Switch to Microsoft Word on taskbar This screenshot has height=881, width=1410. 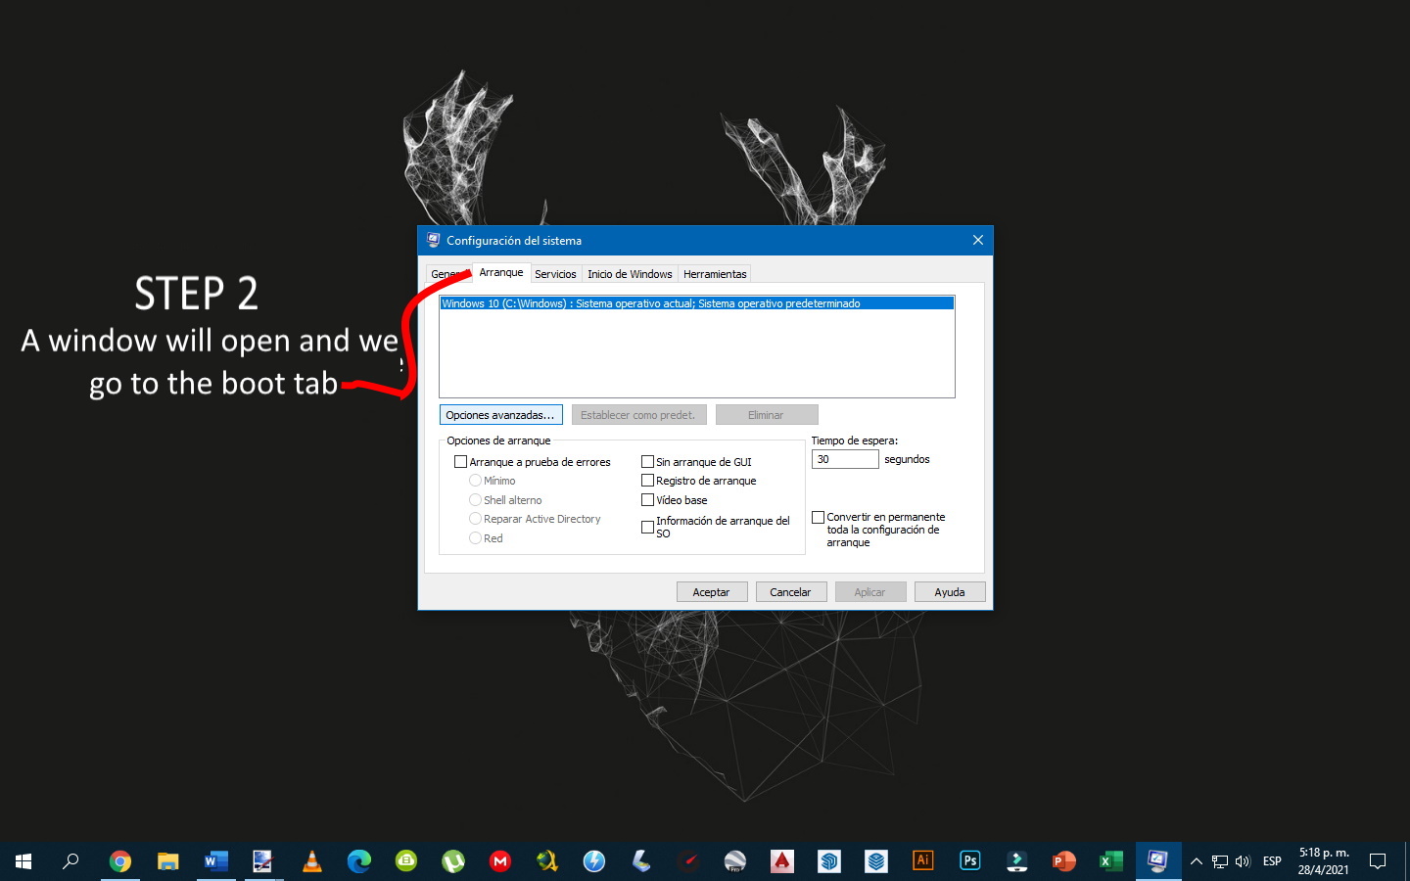click(x=215, y=861)
